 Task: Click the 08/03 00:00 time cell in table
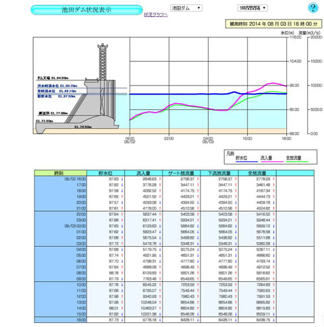pos(61,226)
